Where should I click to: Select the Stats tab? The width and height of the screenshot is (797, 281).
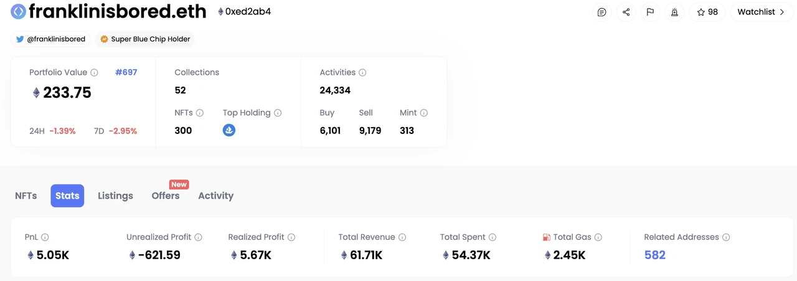pyautogui.click(x=67, y=196)
